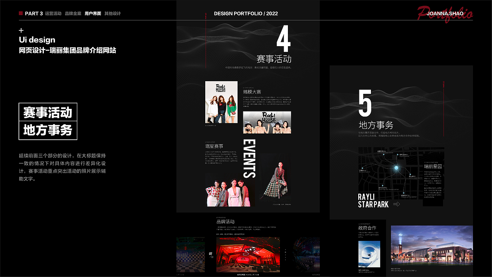492x277 pixels.
Task: Click the DESIGN PORTFOLIO / 2022 title
Action: pos(246,13)
